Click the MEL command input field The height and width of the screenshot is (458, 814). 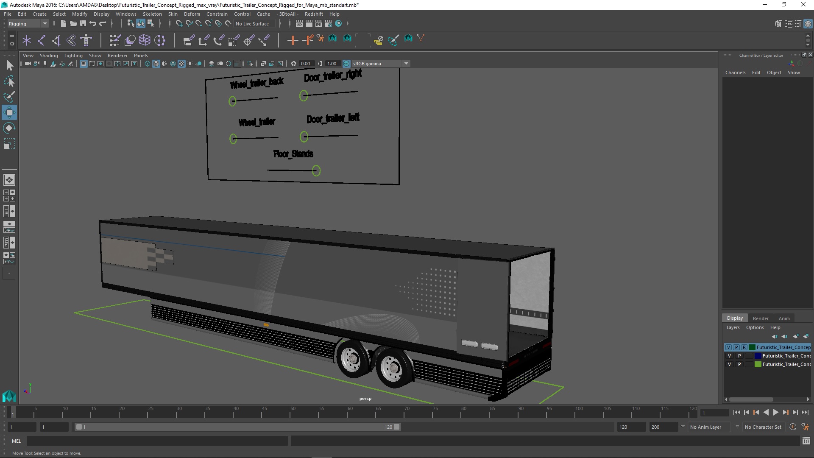coord(157,441)
